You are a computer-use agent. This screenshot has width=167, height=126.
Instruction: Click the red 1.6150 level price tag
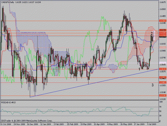click(163, 35)
